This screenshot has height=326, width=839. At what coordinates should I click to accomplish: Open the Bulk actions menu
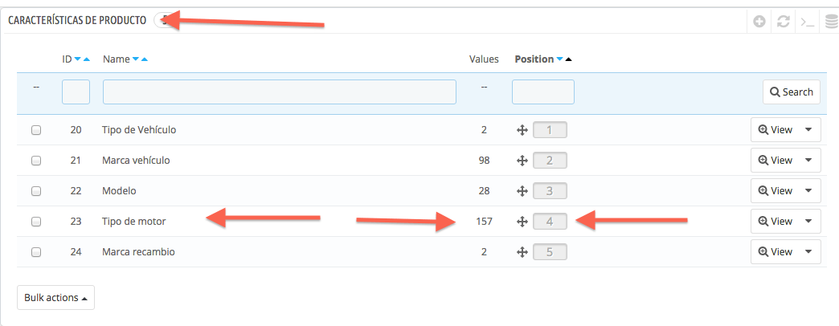(x=55, y=298)
